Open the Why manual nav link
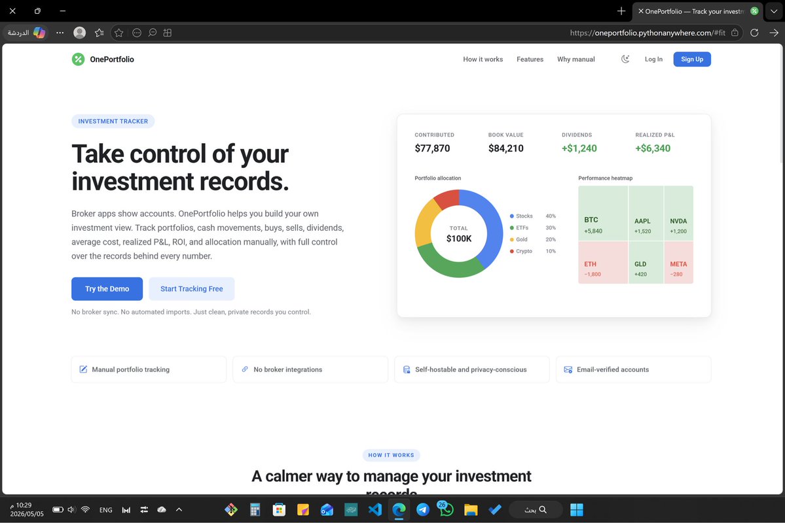 click(575, 59)
